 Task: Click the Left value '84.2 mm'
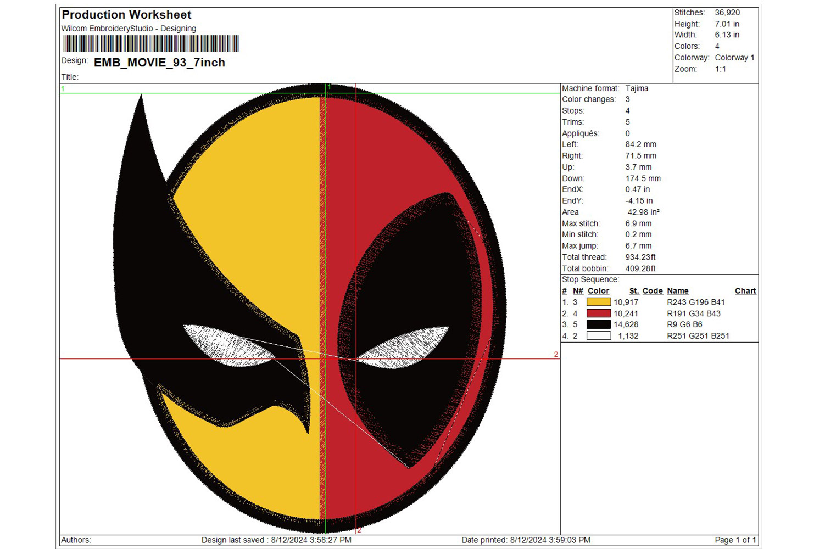[x=640, y=144]
